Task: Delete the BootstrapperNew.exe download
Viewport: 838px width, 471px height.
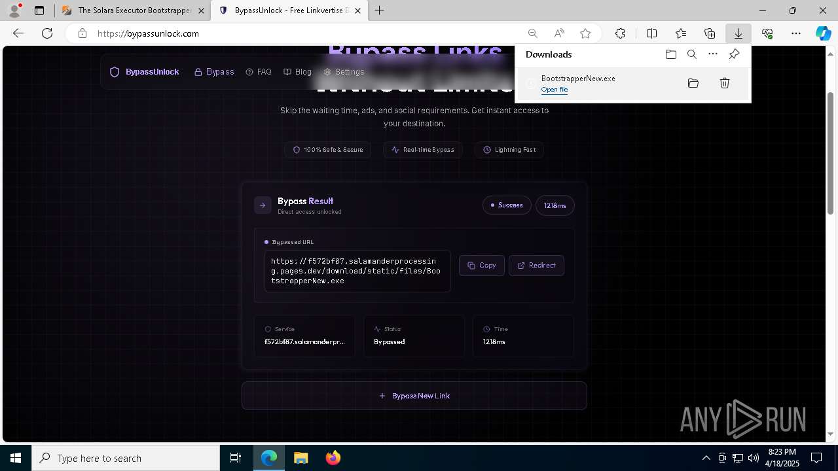Action: [725, 83]
